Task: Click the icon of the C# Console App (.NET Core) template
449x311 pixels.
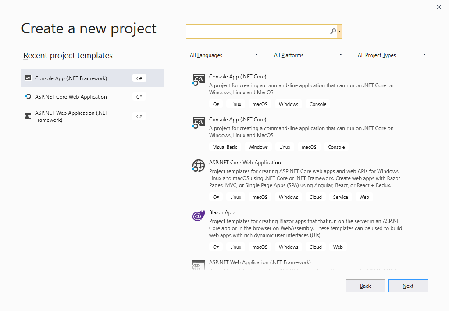Action: [199, 80]
